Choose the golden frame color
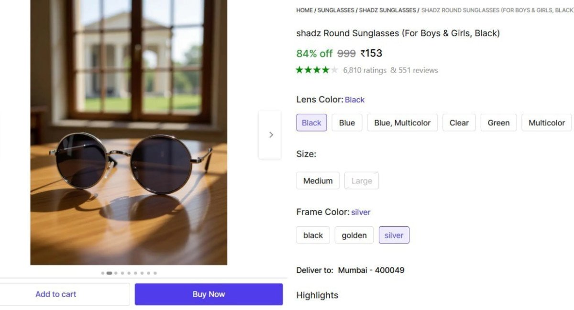 pos(354,235)
